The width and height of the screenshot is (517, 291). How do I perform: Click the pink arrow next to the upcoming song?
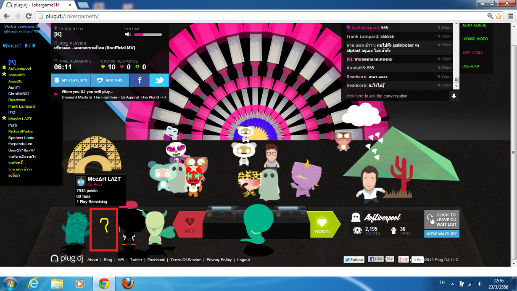pos(56,94)
